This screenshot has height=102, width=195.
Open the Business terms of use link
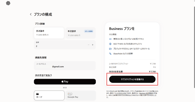(146, 93)
